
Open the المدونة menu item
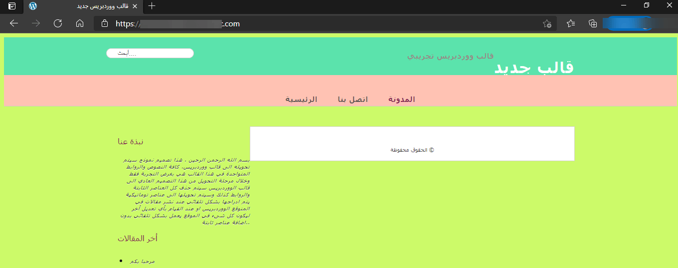pos(402,99)
